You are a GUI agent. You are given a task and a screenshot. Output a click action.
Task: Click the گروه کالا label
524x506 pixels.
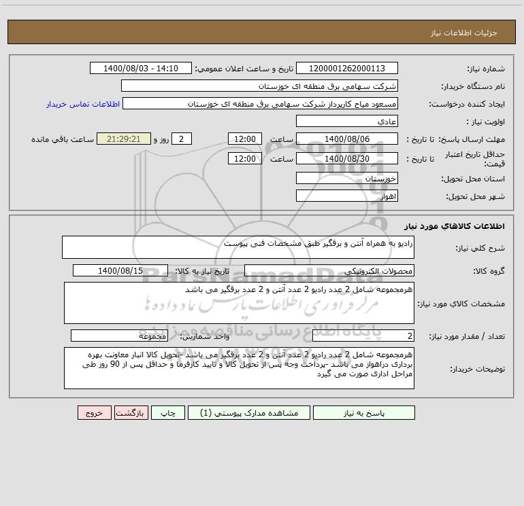489,271
